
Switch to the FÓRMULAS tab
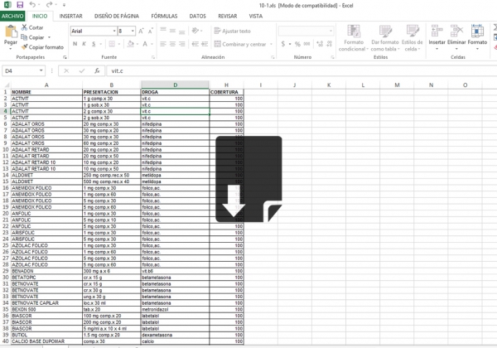(x=164, y=16)
